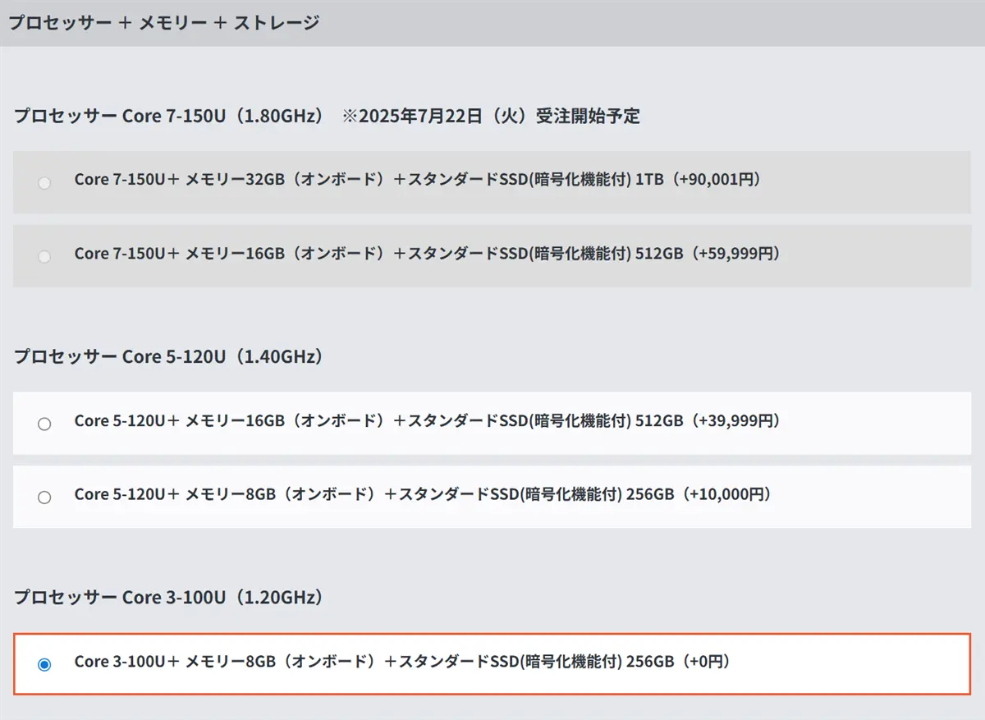Viewport: 985px width, 720px height.
Task: Click section title 'プロセッサー + メモリー + ストレージ'
Action: (164, 22)
